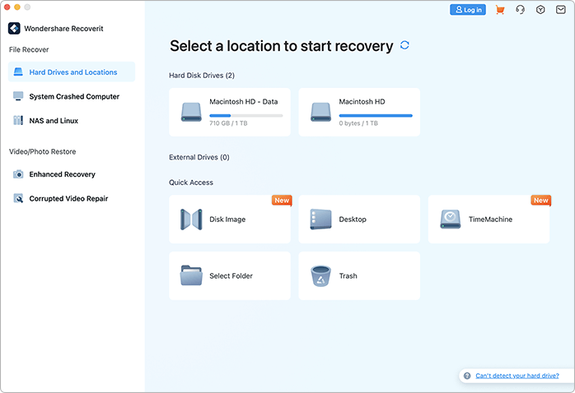
Task: Click the Macintosh HD drive icon
Action: point(321,112)
